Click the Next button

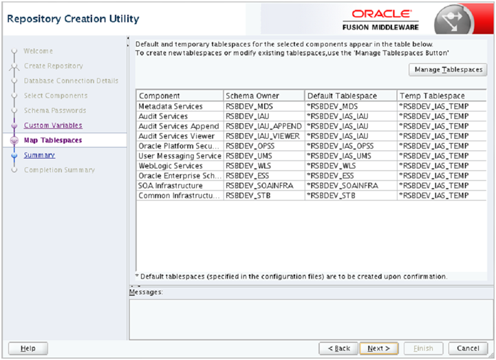pos(378,348)
